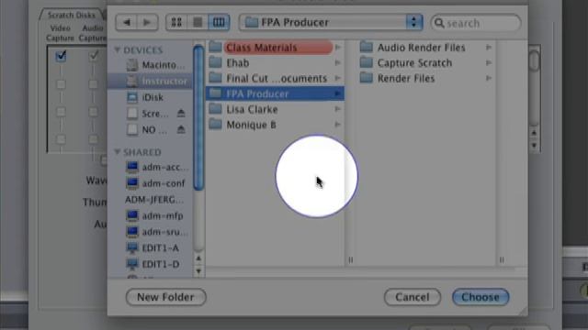Click sidebar scrollbar down arrow
This screenshot has width=588, height=330.
198,270
